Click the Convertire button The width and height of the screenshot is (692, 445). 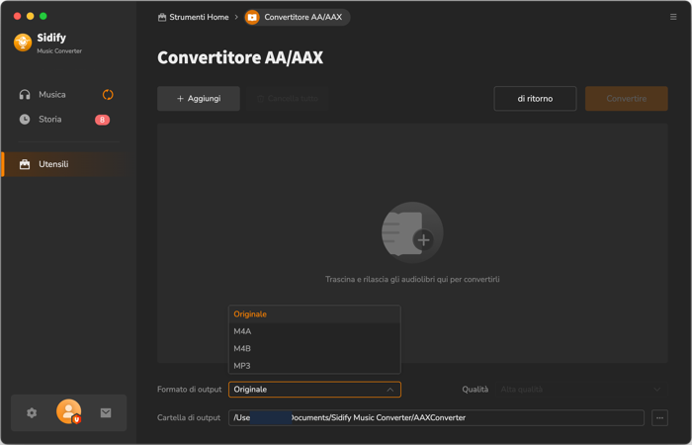tap(626, 99)
